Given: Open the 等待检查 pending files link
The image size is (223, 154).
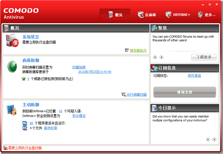Looking at the screenshot, I should point(51,128).
